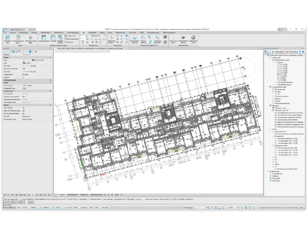Viewport: 308px width, 240px height.
Task: Switch to the Главная ribbon tab
Action: (x=13, y=33)
